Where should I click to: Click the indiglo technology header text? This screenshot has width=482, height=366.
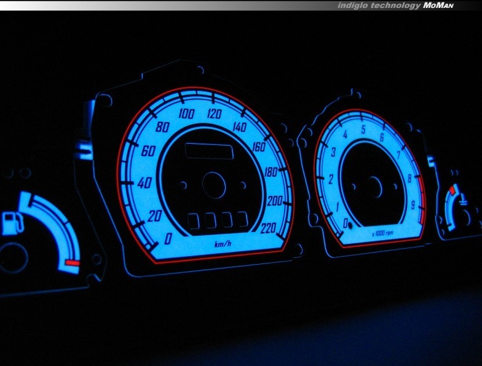(x=378, y=5)
